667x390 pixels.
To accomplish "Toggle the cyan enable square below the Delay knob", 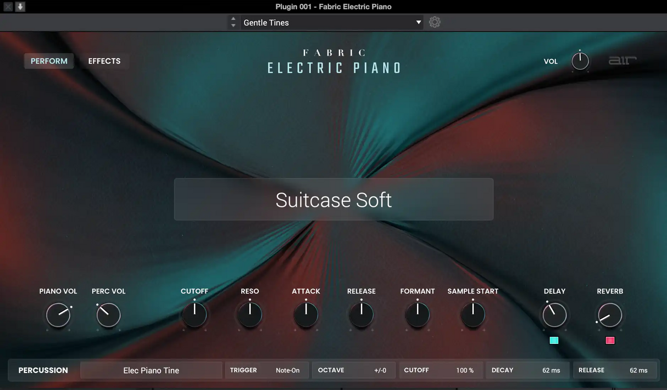I will point(554,340).
